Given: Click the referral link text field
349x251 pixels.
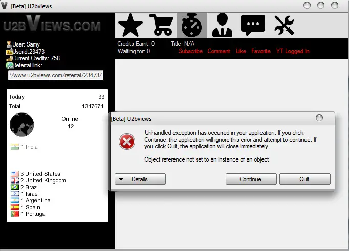Looking at the screenshot, I should (x=56, y=75).
